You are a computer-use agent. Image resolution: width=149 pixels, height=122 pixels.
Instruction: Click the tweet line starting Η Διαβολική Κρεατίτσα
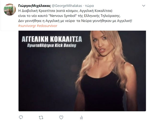coord(65,11)
